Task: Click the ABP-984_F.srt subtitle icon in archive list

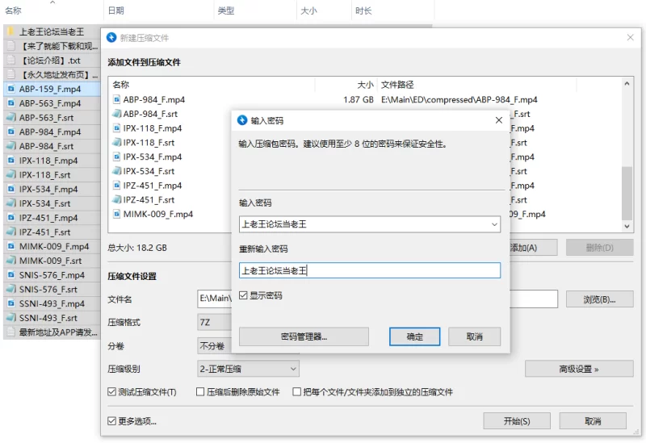Action: [x=116, y=114]
